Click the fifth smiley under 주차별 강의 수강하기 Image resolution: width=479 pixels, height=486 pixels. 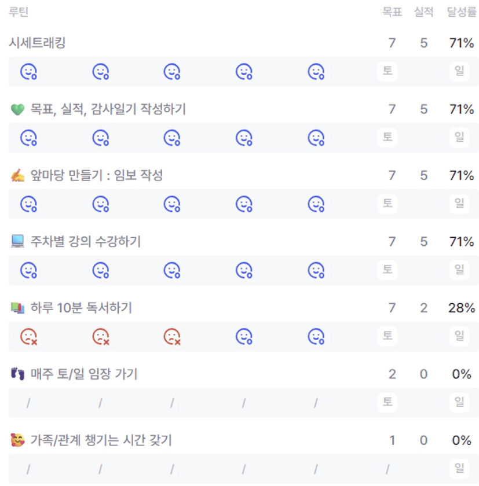pyautogui.click(x=316, y=270)
